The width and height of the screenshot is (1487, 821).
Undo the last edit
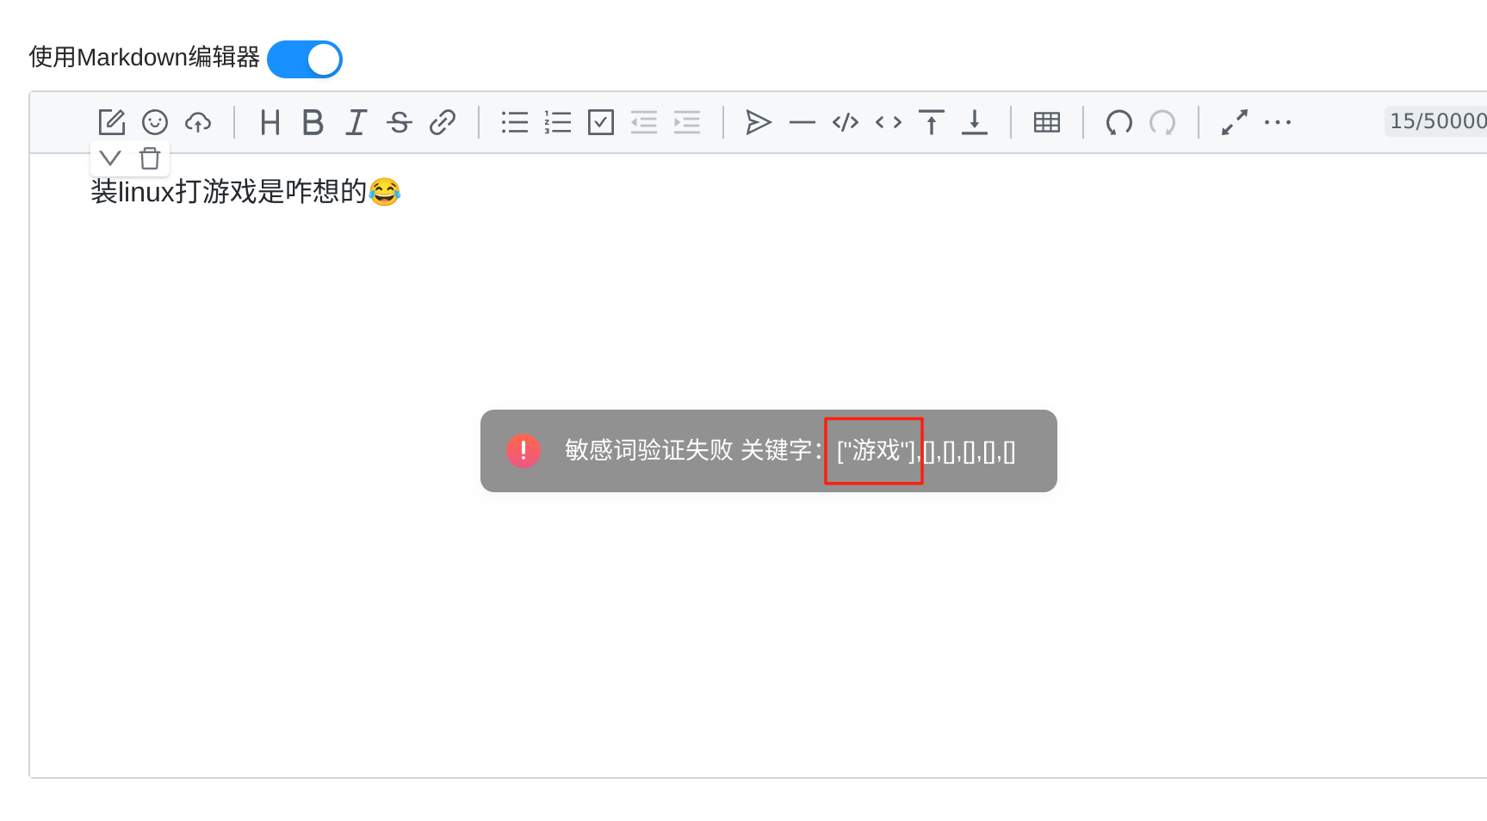click(1119, 122)
